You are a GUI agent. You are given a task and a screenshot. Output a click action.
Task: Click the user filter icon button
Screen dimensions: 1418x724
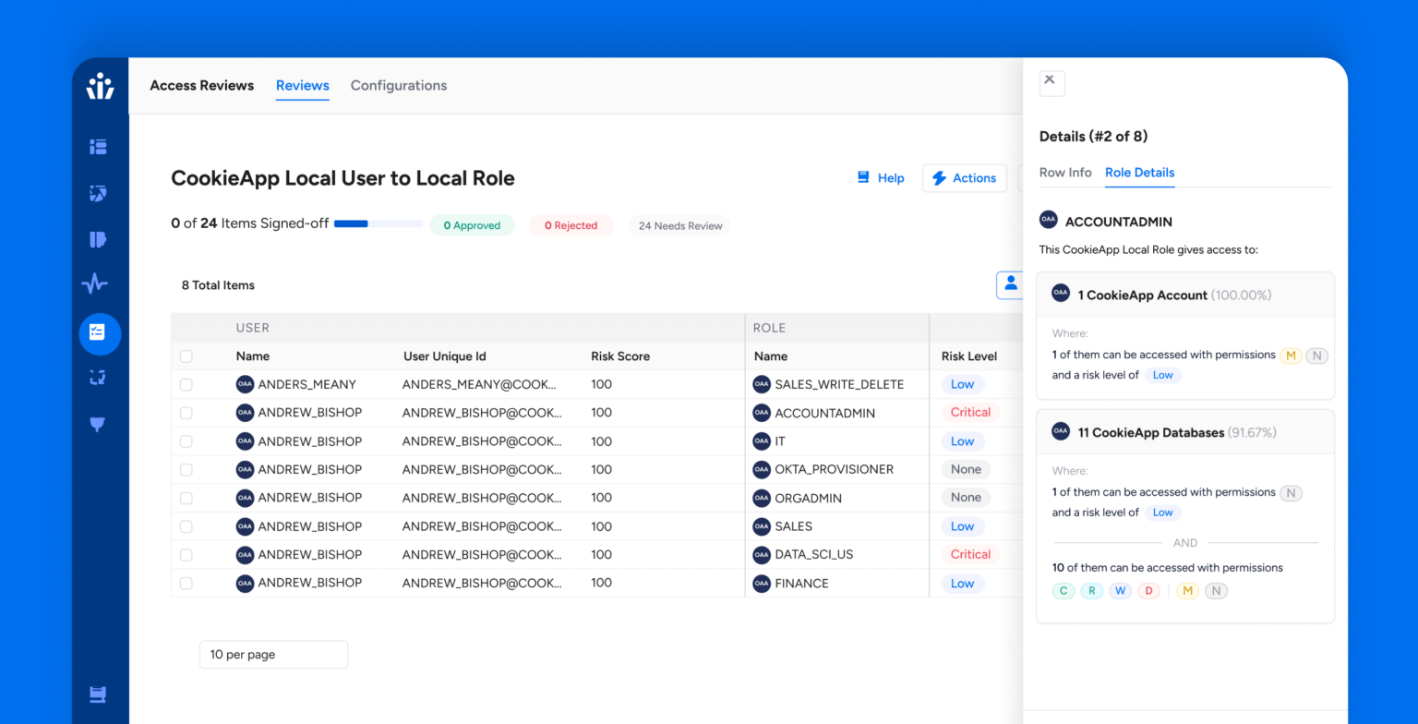(x=1010, y=284)
